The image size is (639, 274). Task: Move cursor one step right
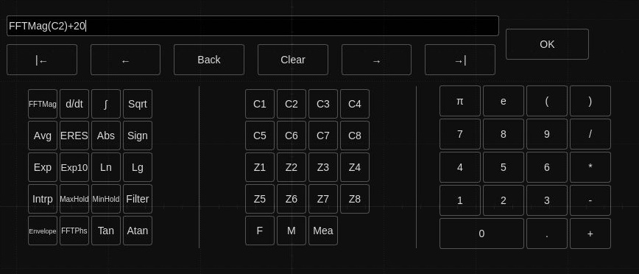(x=377, y=60)
